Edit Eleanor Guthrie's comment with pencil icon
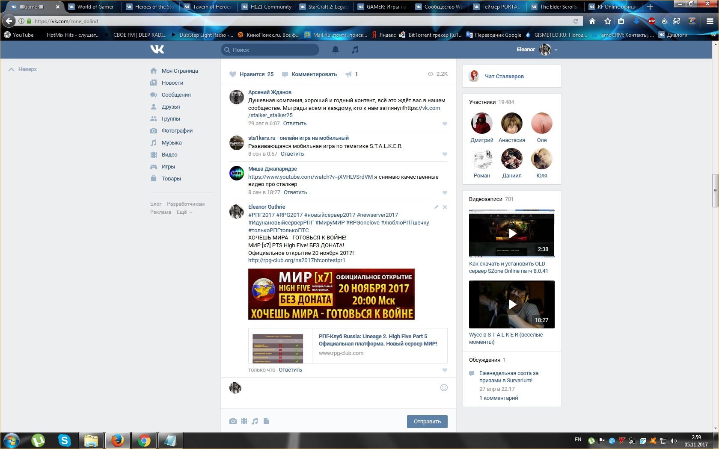Image resolution: width=719 pixels, height=449 pixels. (x=436, y=207)
